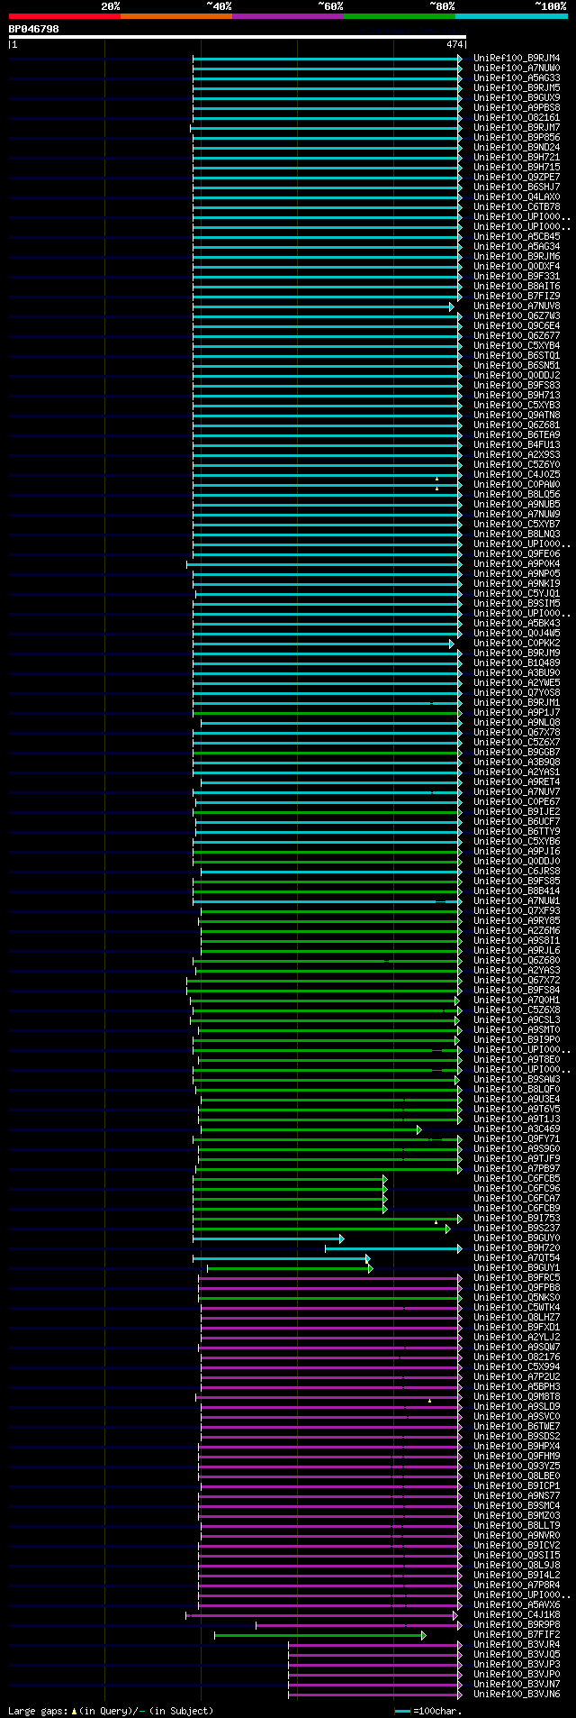Screen dimensions: 576x1718
Task: Click hit label UniRef100_Q9FE06
Action: coord(517,554)
